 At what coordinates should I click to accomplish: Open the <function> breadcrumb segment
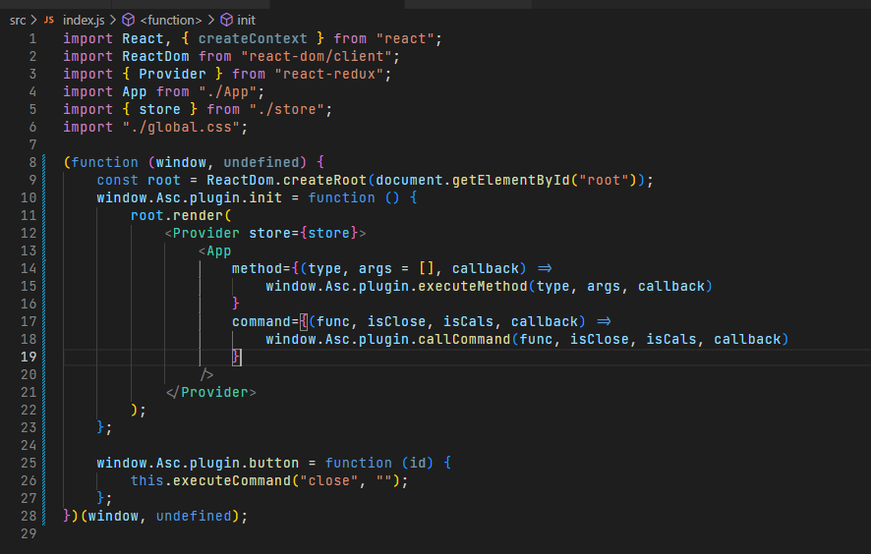171,20
